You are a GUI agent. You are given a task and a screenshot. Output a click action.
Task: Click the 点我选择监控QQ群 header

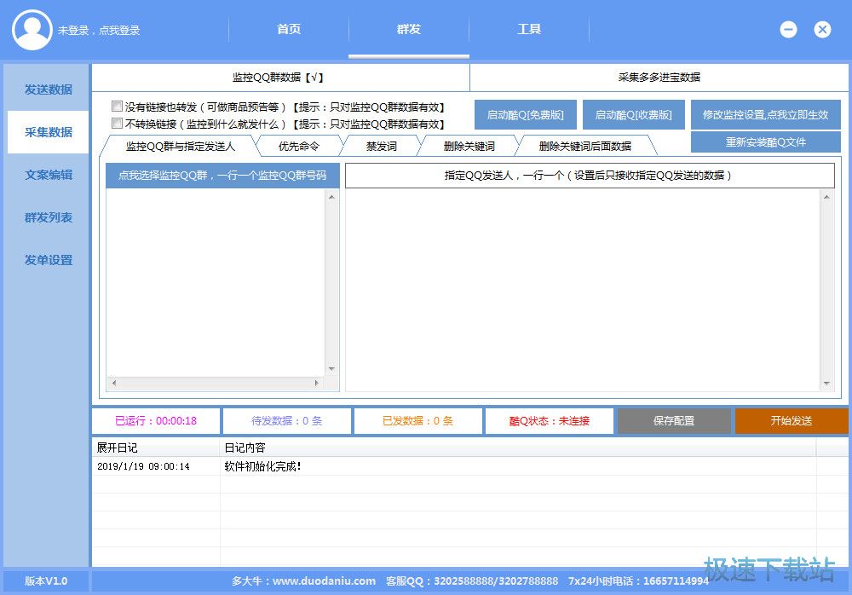[x=222, y=176]
